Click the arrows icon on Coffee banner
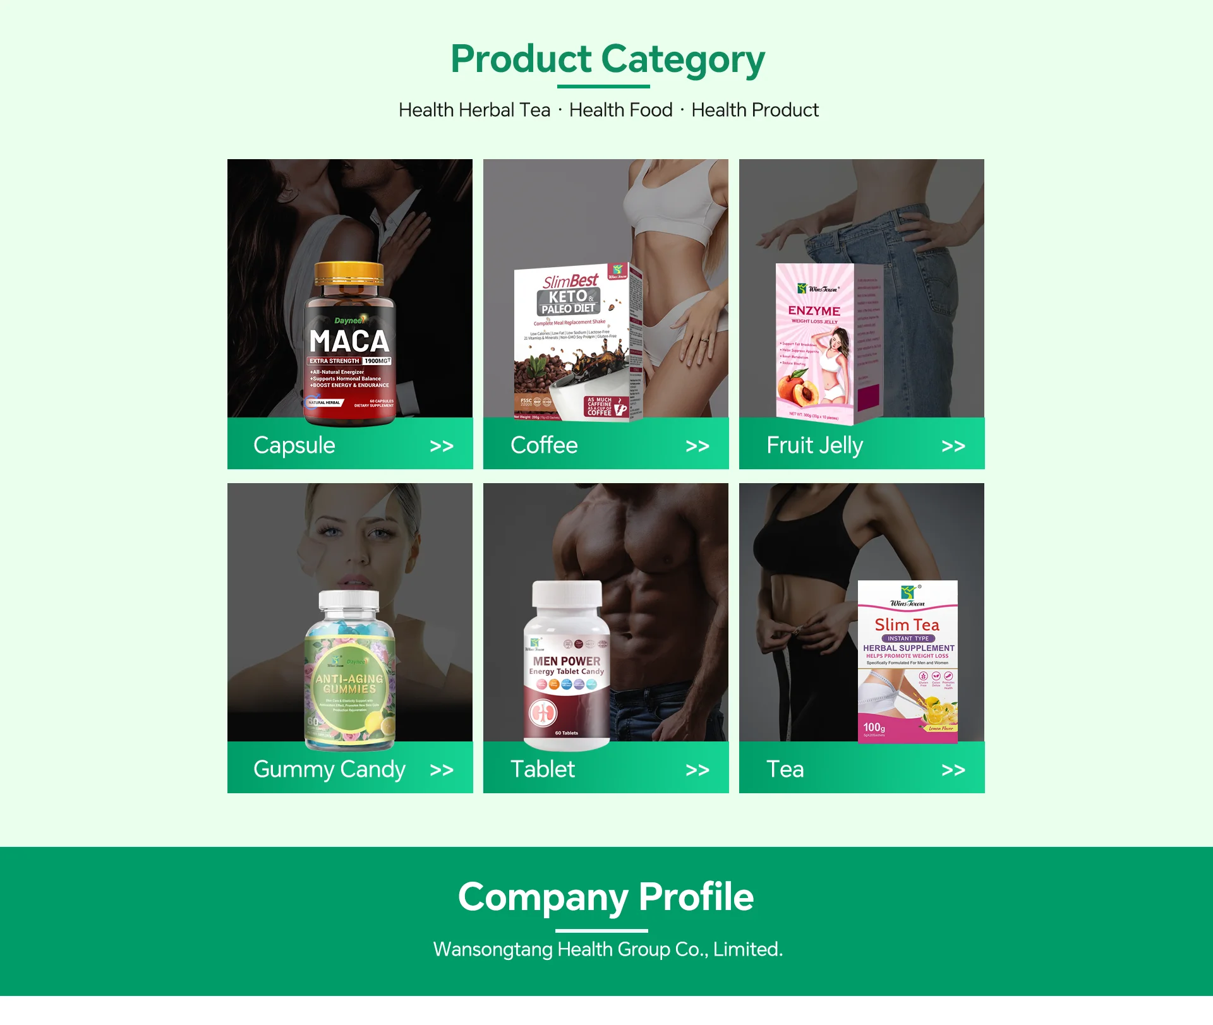This screenshot has height=1025, width=1213. pyautogui.click(x=697, y=446)
